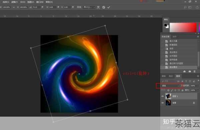Click the lock icon on the 背景 layer
Viewport: 200px width, 130px height.
click(194, 103)
